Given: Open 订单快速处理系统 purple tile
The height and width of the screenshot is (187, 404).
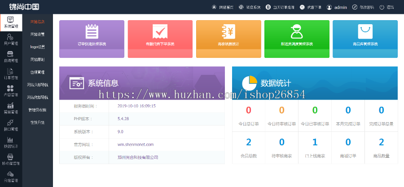Looking at the screenshot, I should click(92, 39).
